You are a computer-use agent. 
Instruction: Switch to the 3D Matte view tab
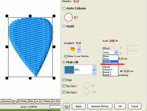coord(22,101)
